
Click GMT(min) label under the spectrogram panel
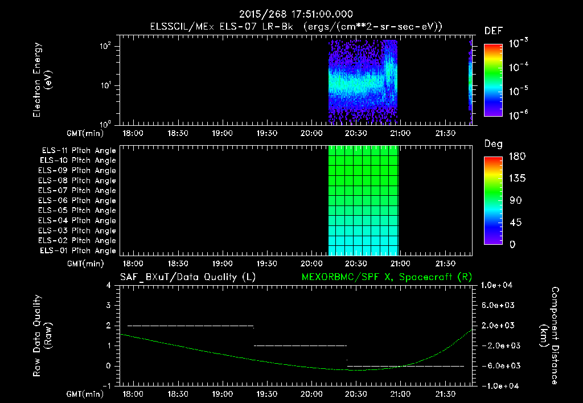coord(85,133)
